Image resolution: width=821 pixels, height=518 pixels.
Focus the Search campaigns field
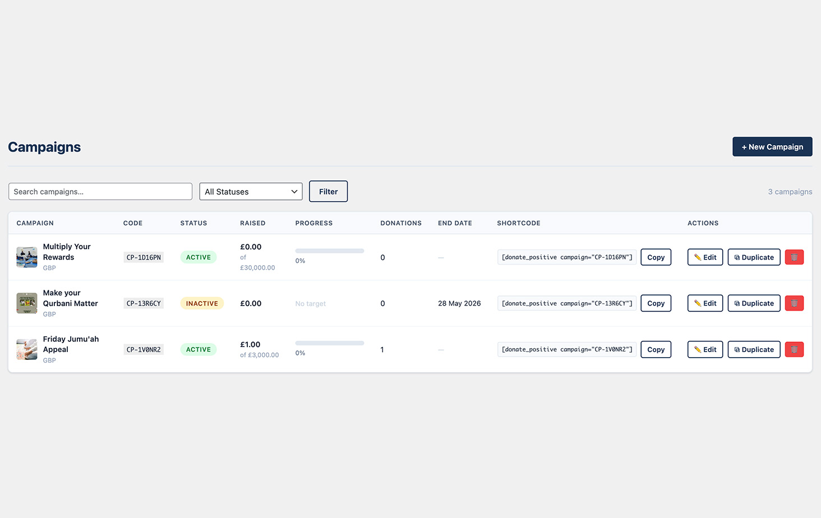tap(100, 191)
